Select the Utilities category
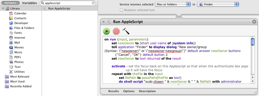 20,72
